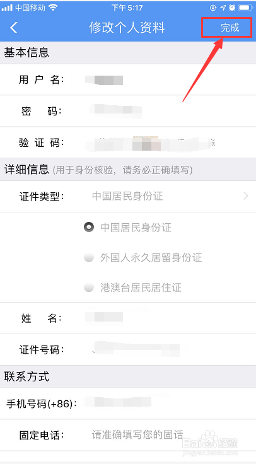Tap the back arrow icon
Screen dimensions: 256x464
[x=14, y=28]
